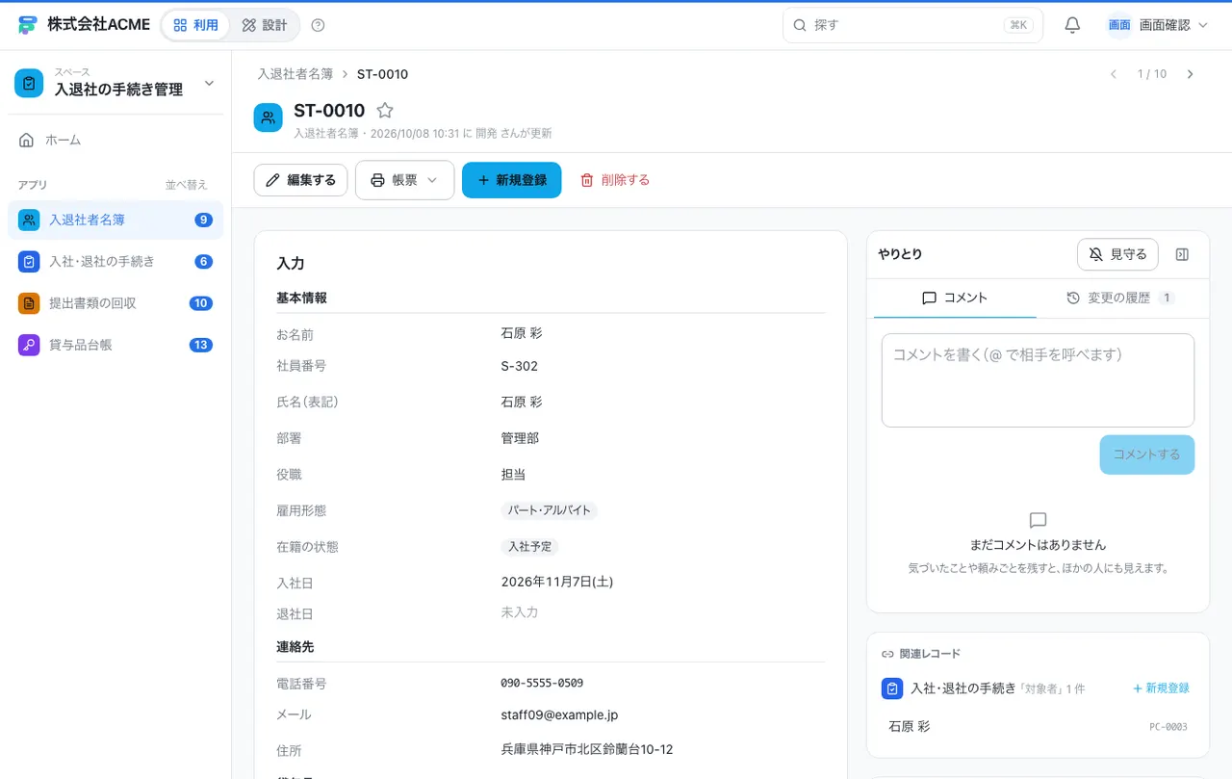1232x779 pixels.
Task: Select the コメント tab
Action: point(955,299)
